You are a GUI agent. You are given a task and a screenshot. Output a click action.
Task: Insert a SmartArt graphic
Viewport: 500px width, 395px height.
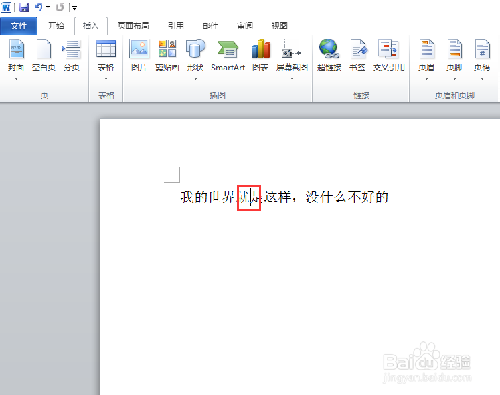(228, 55)
